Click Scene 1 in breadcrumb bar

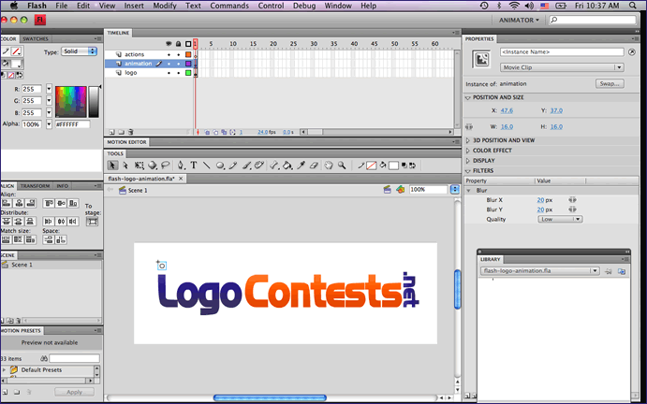click(x=138, y=191)
